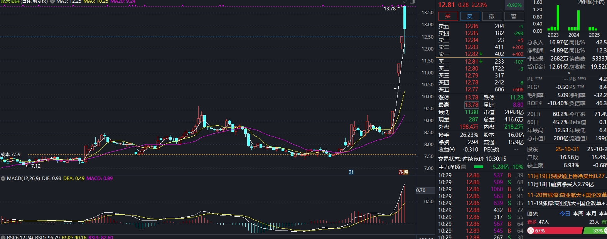Click the 2024 label in profit bar chart
The height and width of the screenshot is (239, 607).
(573, 35)
